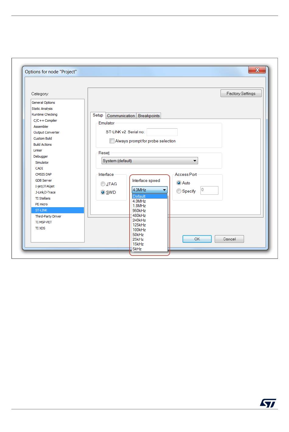Enable Always prompt for probe selection
The width and height of the screenshot is (289, 432).
(112, 141)
